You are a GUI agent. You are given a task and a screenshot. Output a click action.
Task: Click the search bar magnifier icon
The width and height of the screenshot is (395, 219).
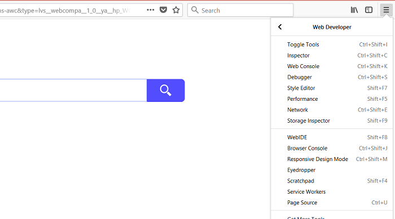coord(195,10)
